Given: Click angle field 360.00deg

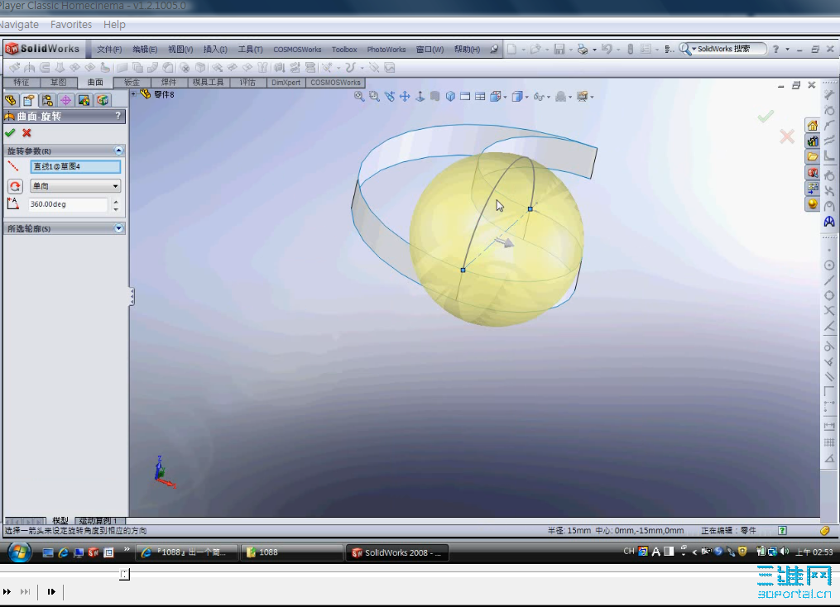Looking at the screenshot, I should click(x=69, y=204).
